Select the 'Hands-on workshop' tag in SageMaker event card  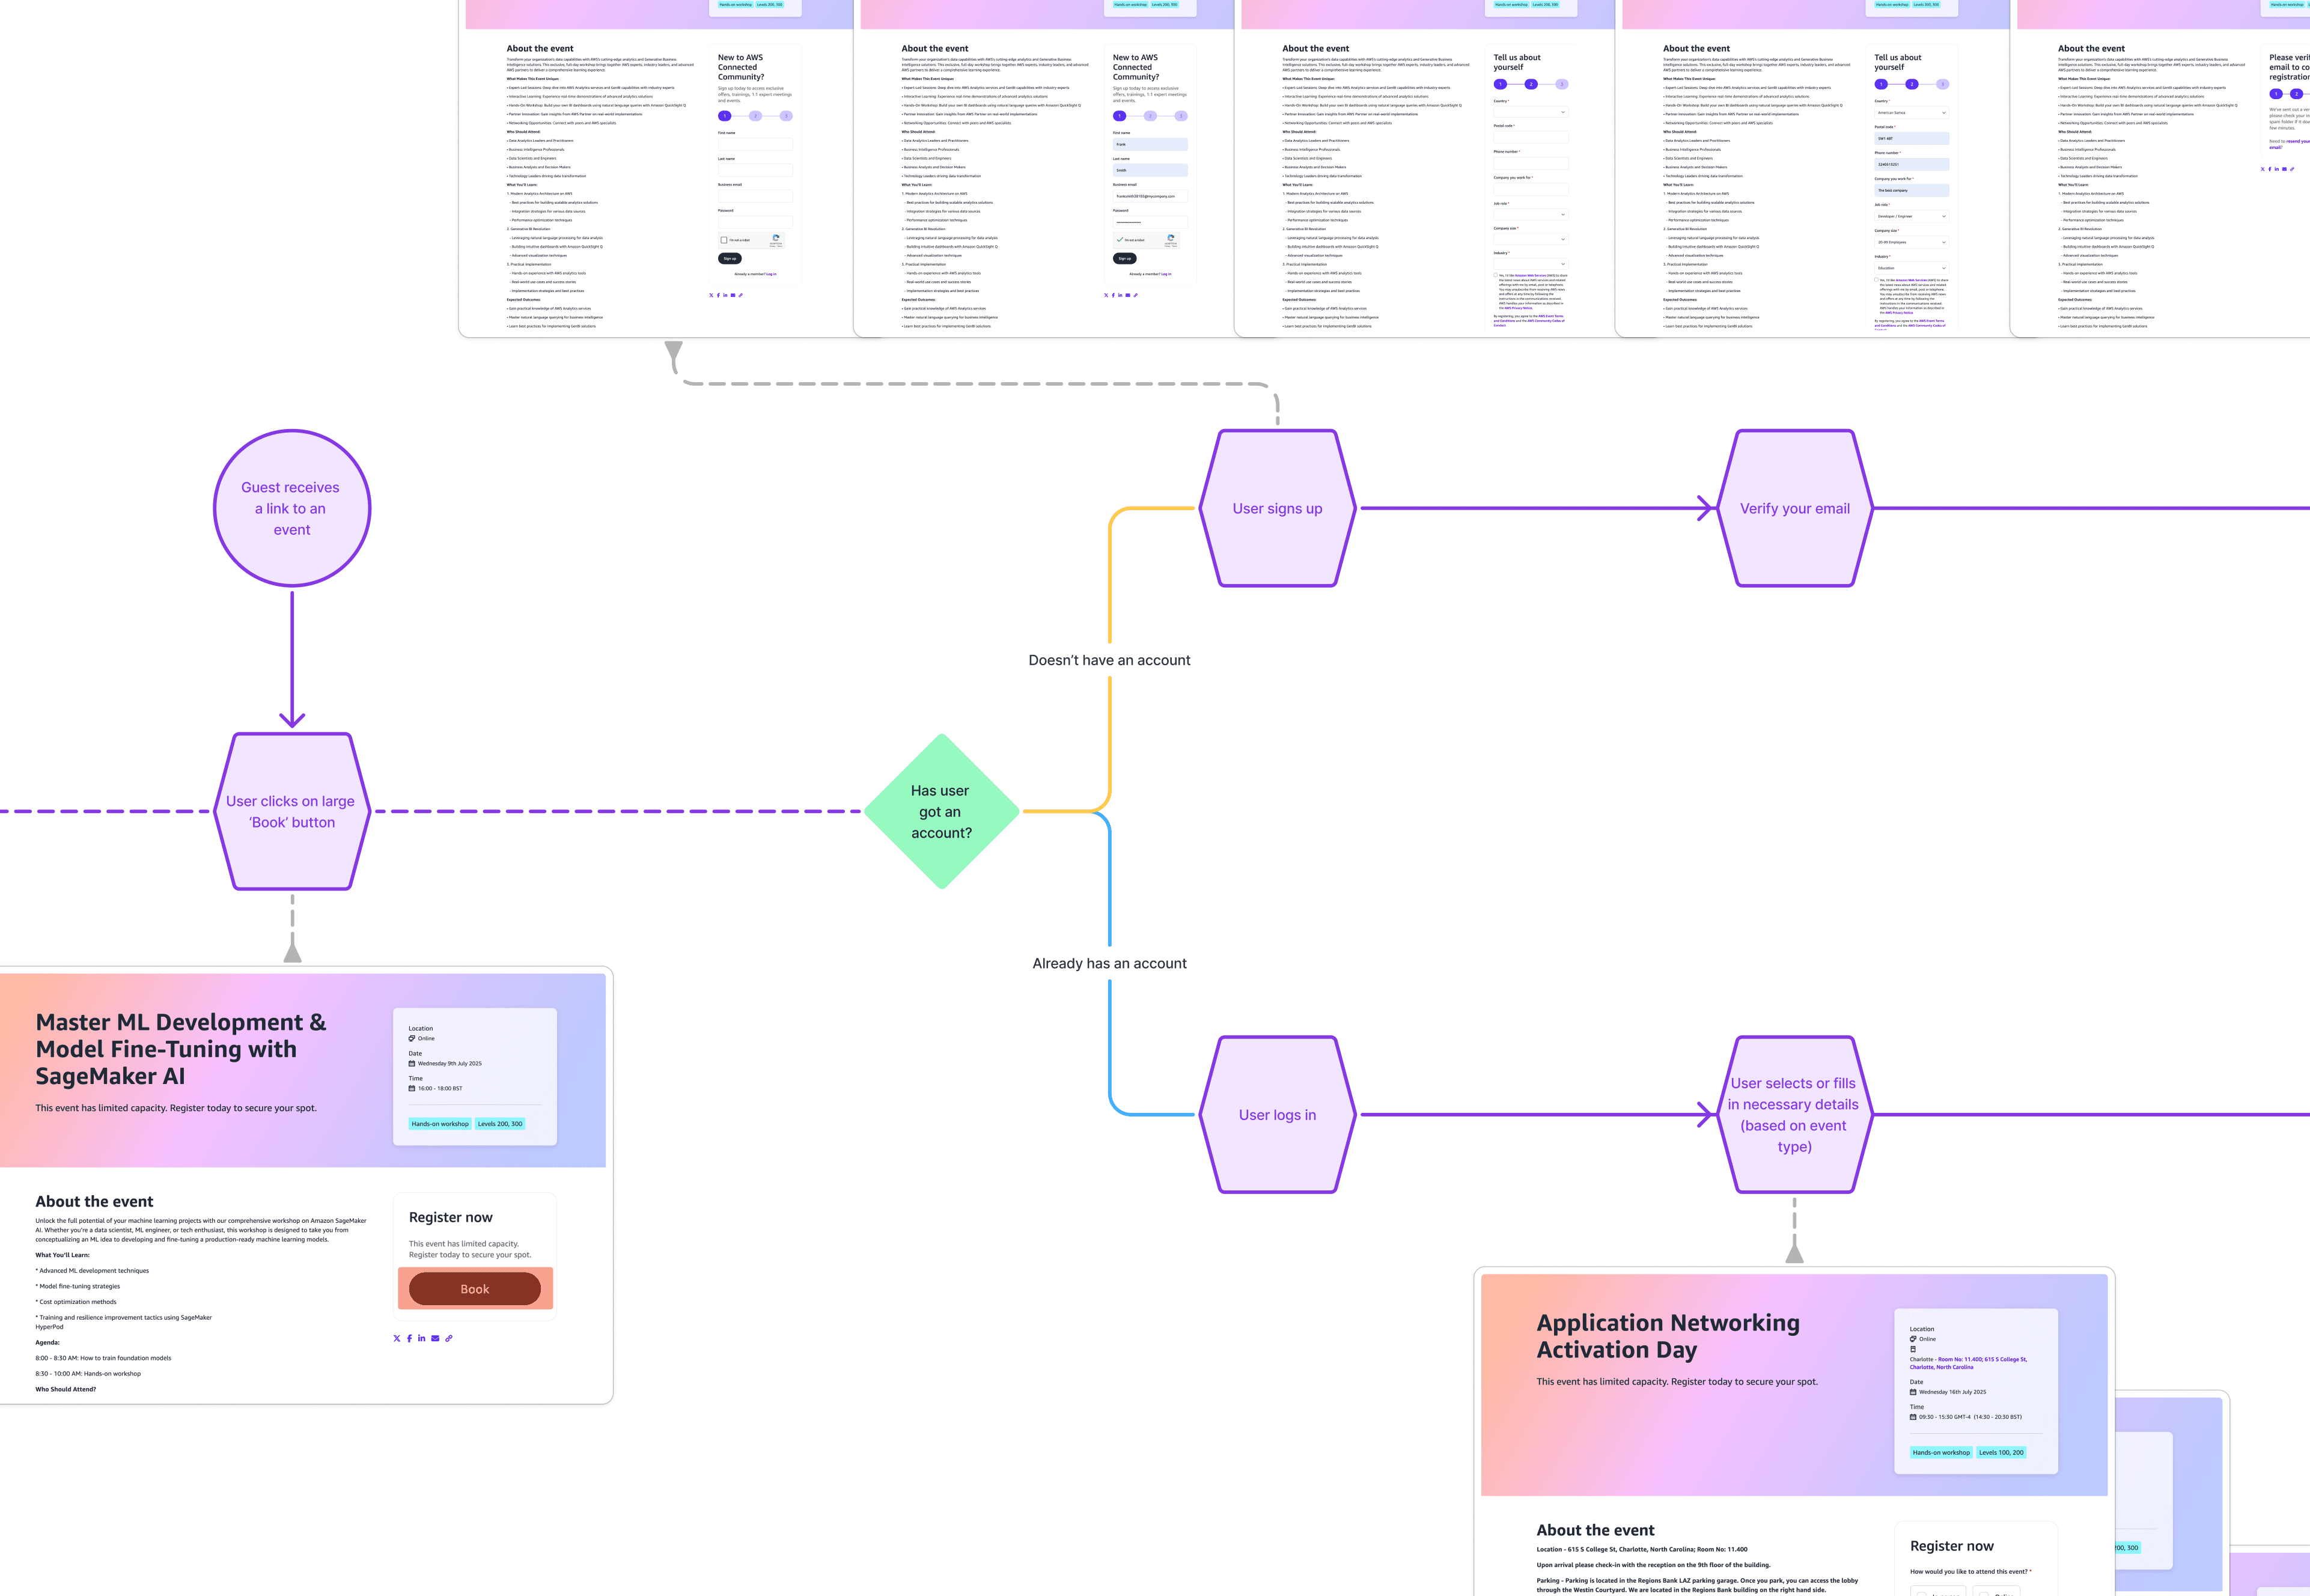click(x=439, y=1124)
